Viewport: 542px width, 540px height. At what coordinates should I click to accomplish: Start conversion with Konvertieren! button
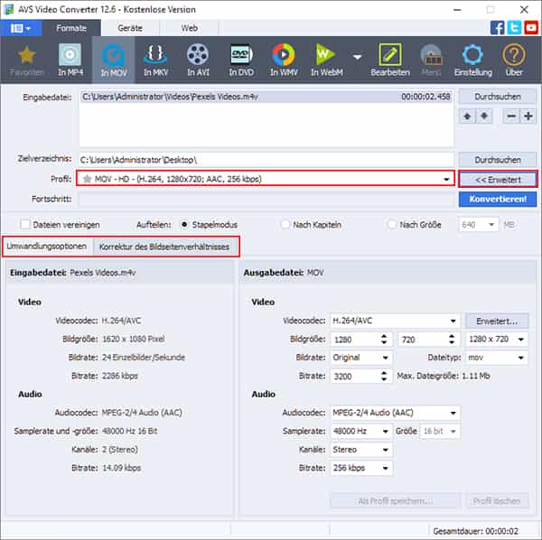pyautogui.click(x=498, y=199)
